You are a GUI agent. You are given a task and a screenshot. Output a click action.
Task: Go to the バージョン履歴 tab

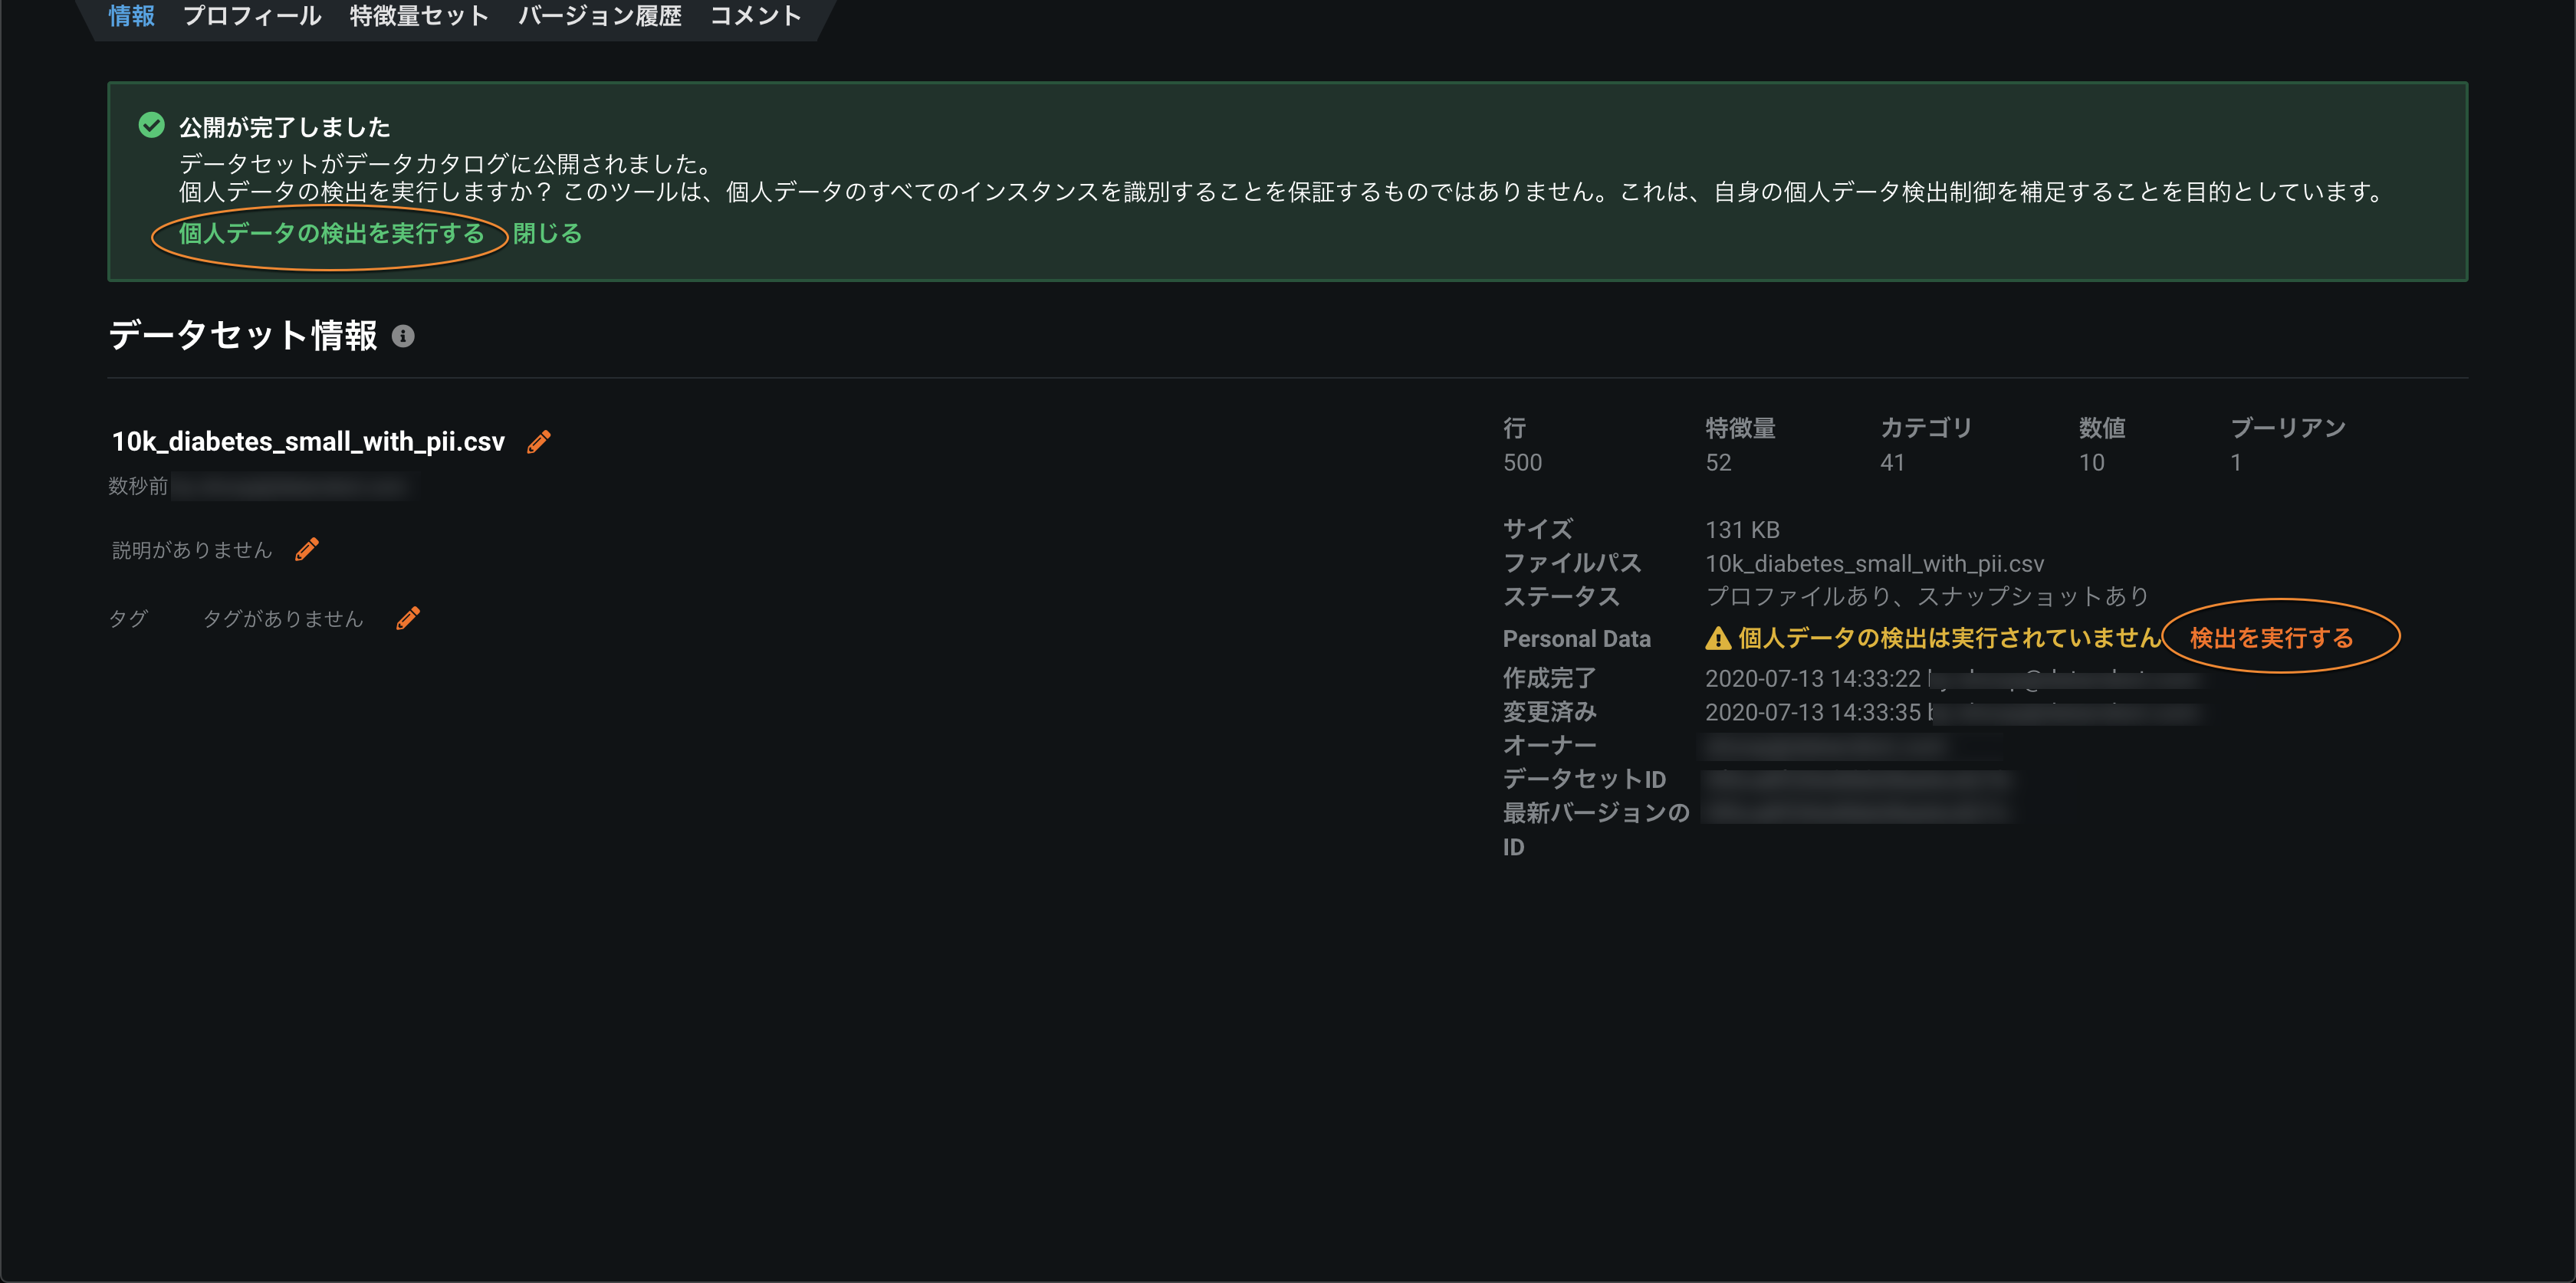point(599,15)
